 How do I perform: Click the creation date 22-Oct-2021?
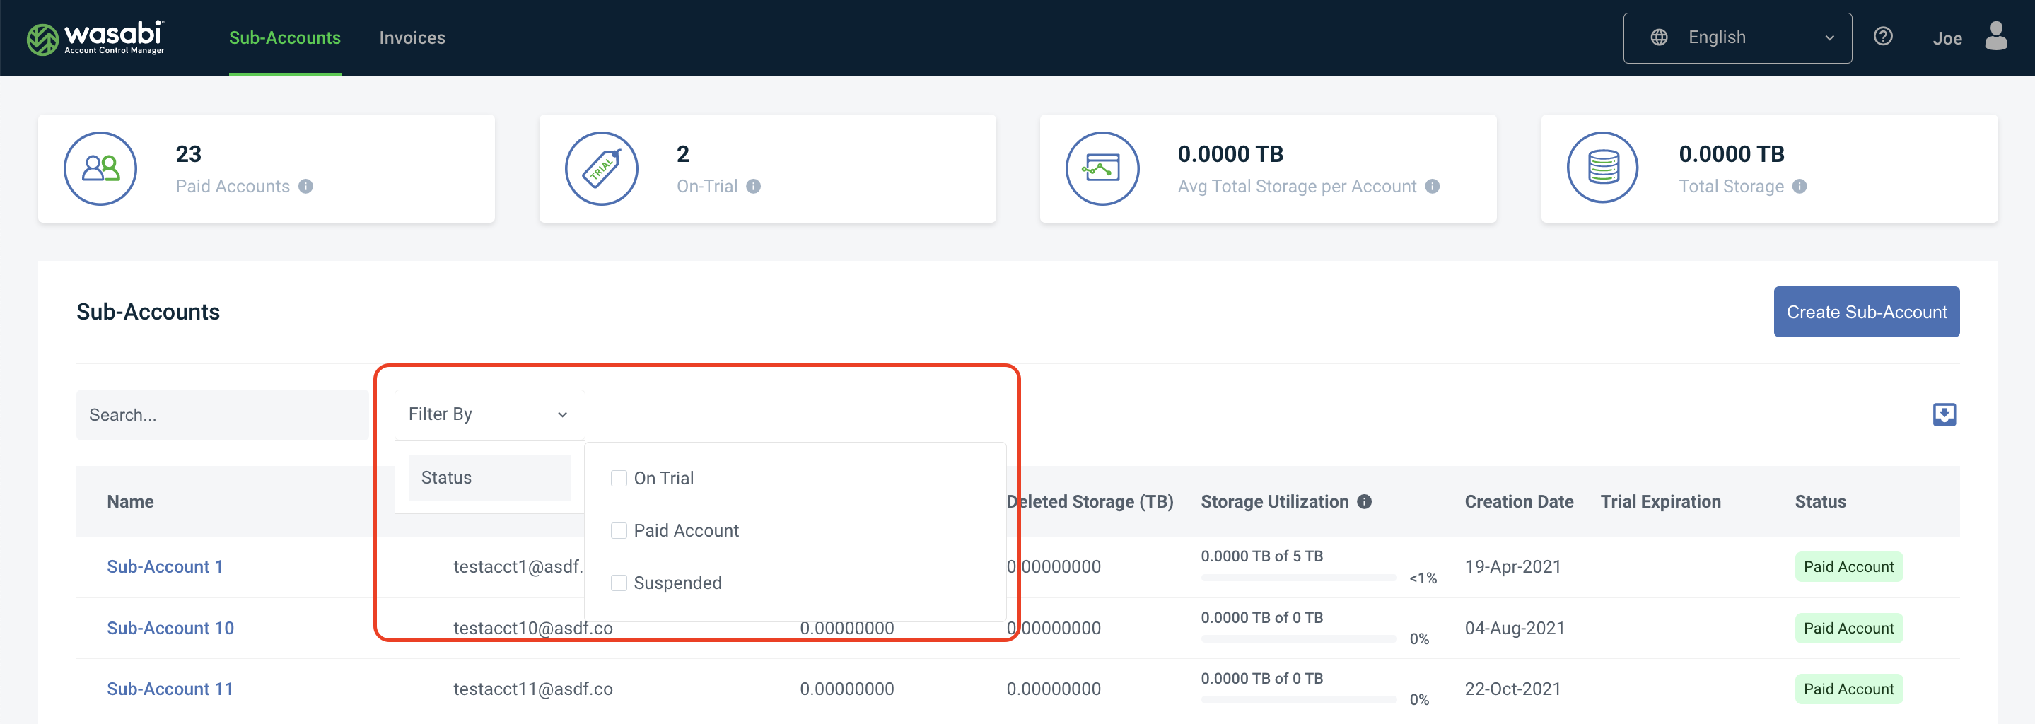(1513, 689)
